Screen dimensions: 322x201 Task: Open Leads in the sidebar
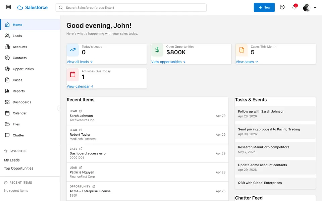click(x=30, y=36)
